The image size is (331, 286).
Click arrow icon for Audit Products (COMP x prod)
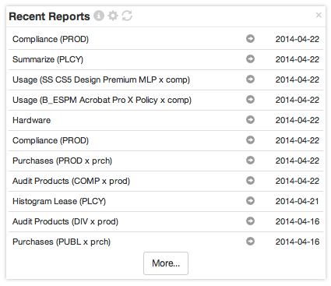coord(250,181)
